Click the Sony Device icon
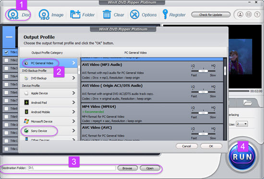 click(26, 131)
